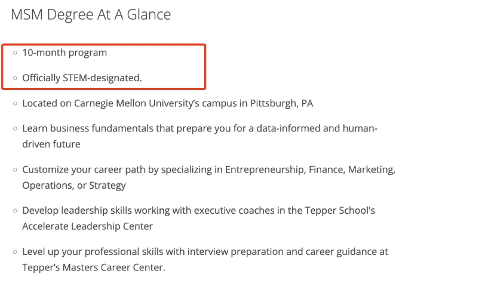482x286 pixels.
Task: Click the "10-month program" list item
Action: (x=64, y=53)
